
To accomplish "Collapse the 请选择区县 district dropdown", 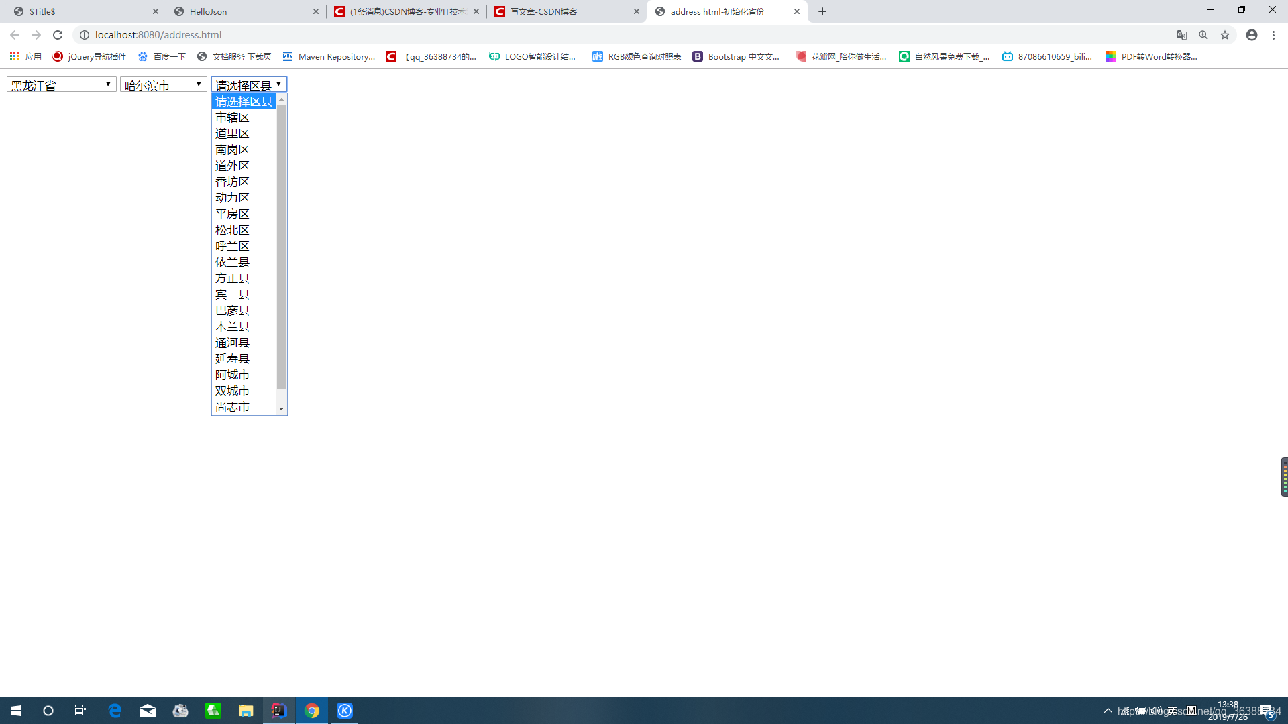I will (249, 84).
